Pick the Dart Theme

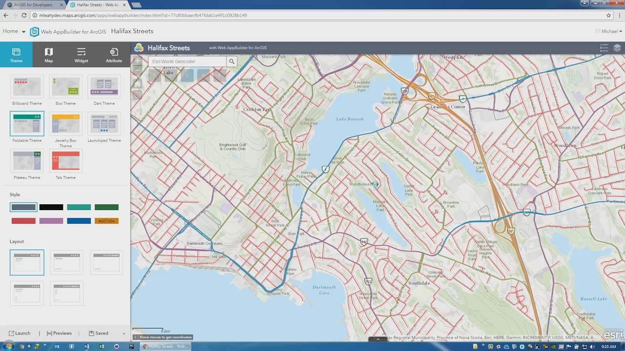[104, 87]
